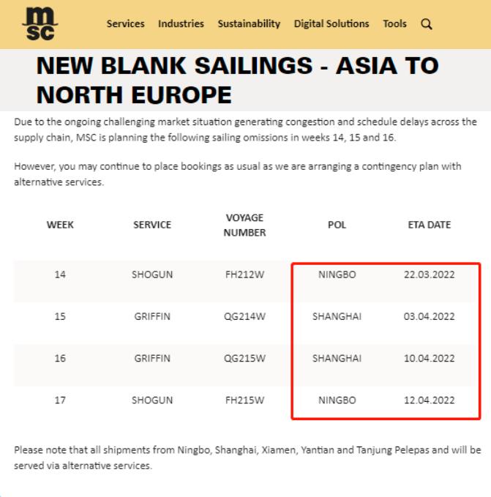This screenshot has height=497, width=491.
Task: Select voyage number QG214W
Action: pyautogui.click(x=245, y=317)
